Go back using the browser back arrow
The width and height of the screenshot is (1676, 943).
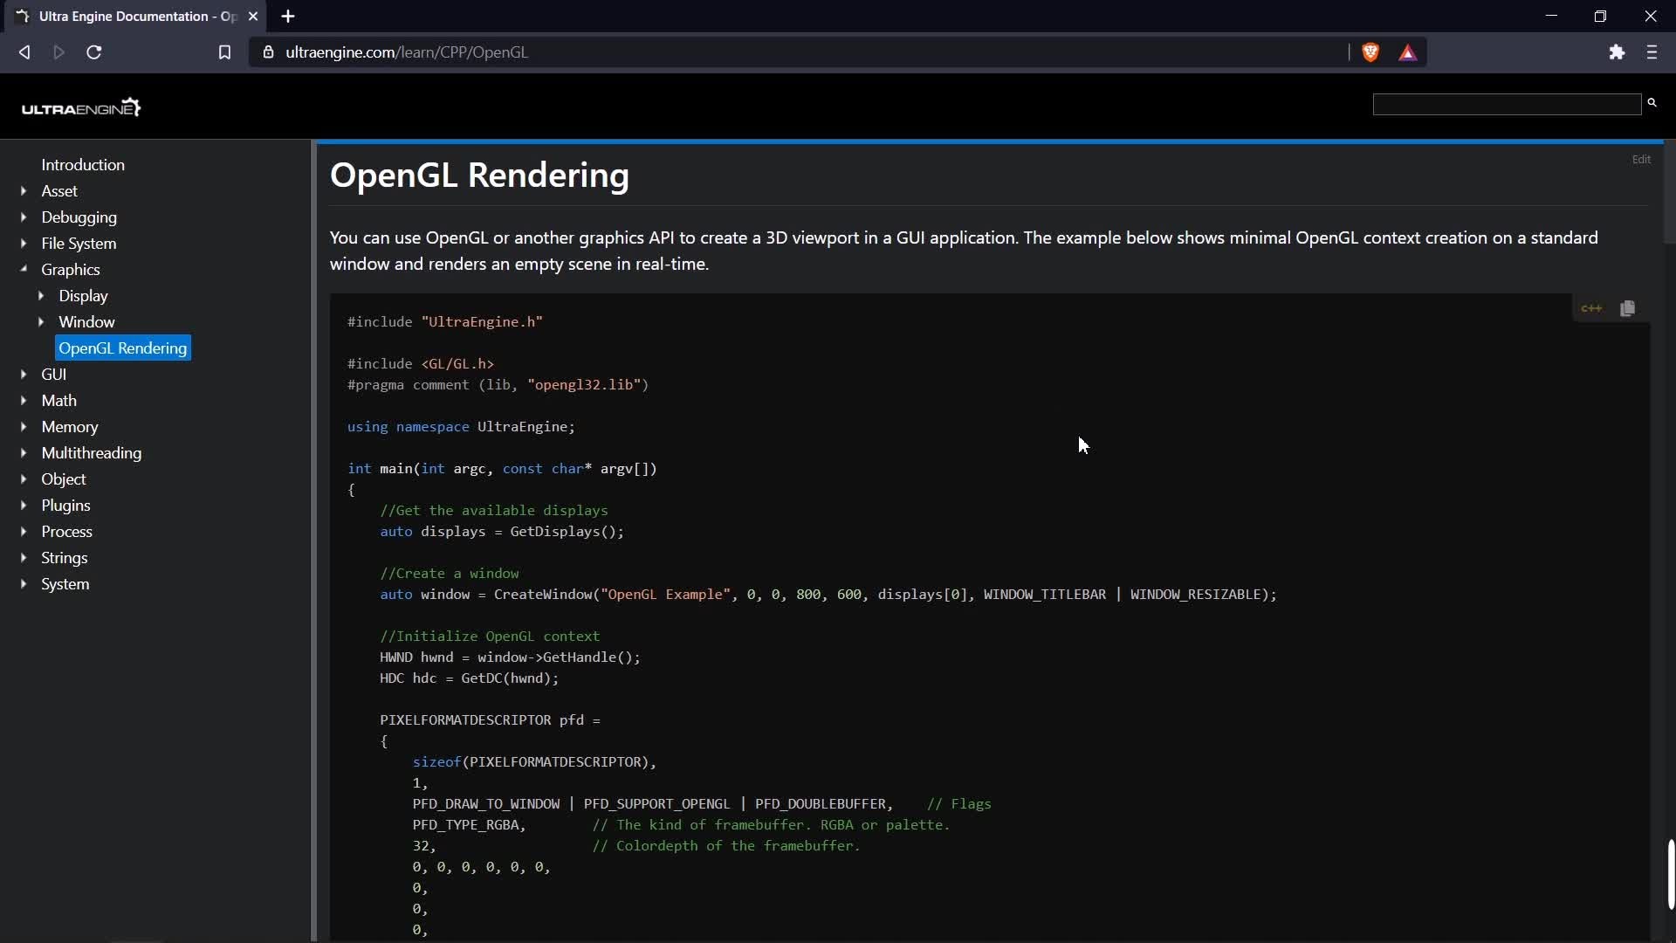(24, 52)
